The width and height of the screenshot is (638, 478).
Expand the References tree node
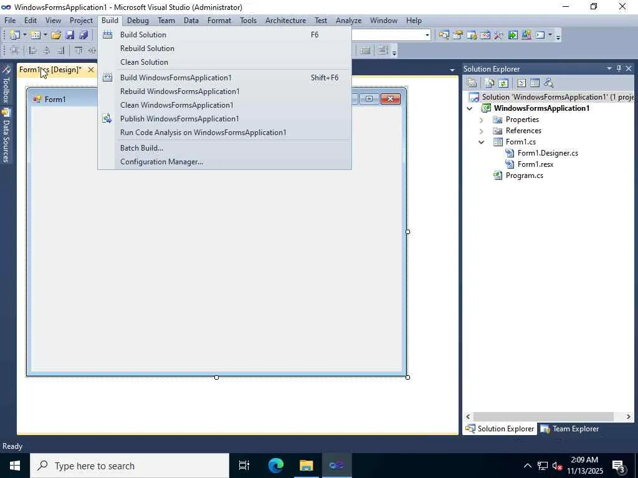(x=482, y=131)
